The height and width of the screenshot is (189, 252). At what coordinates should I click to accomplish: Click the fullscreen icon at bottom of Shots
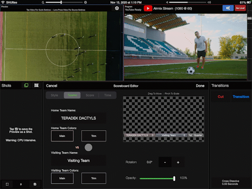(7, 184)
